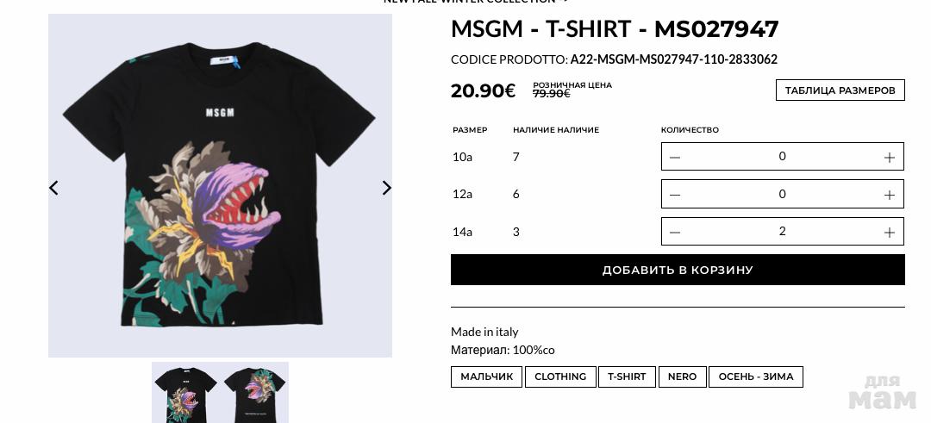Screen dimensions: 931x423
Task: Decrease quantity for size 14a
Action: (x=674, y=233)
